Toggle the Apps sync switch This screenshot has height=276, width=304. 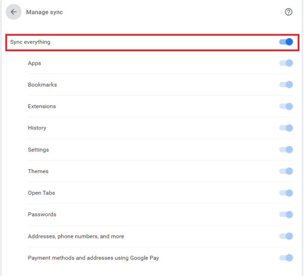tap(286, 63)
